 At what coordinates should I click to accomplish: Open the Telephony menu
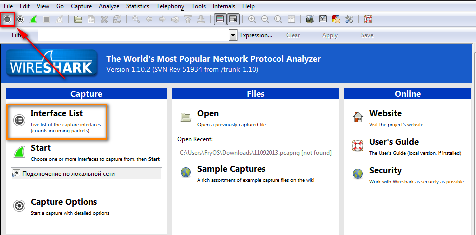[x=170, y=6]
